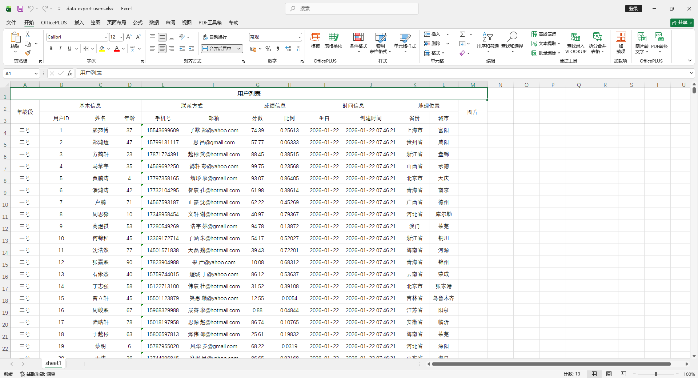Open the 数据 (Data) ribbon tab
698x378 pixels.
click(154, 23)
